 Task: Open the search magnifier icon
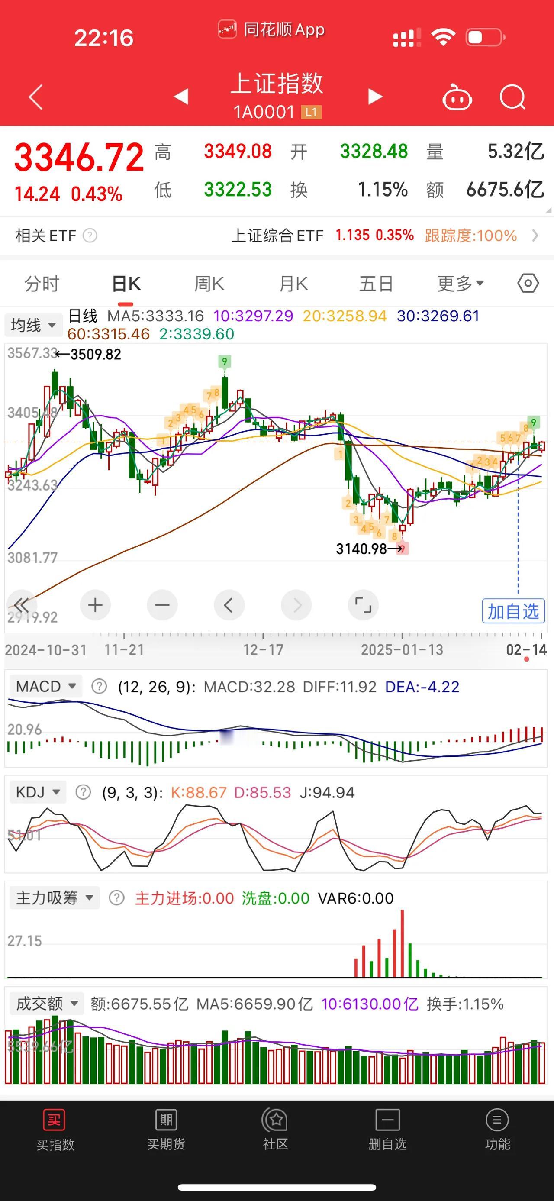512,97
